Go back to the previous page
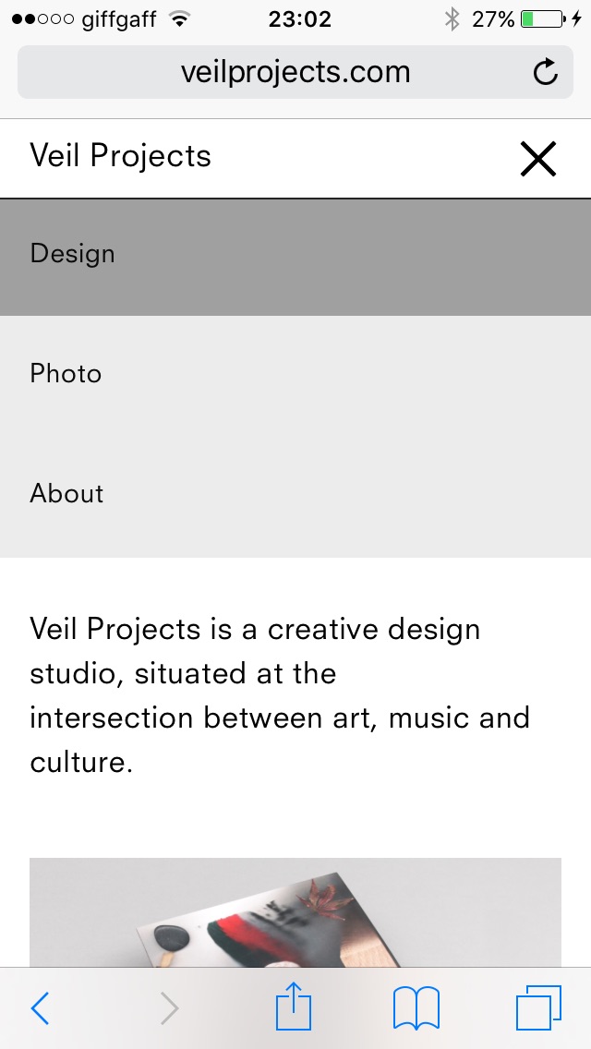The width and height of the screenshot is (591, 1049). tap(40, 1008)
